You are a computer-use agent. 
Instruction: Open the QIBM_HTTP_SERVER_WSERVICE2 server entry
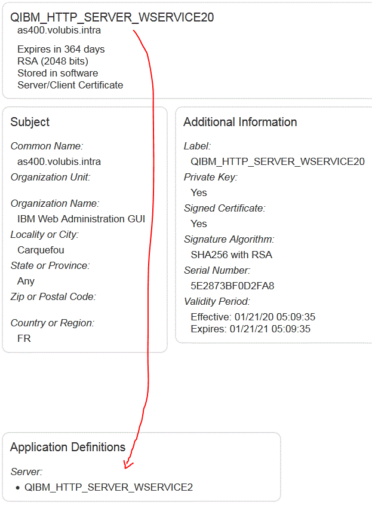point(109,487)
